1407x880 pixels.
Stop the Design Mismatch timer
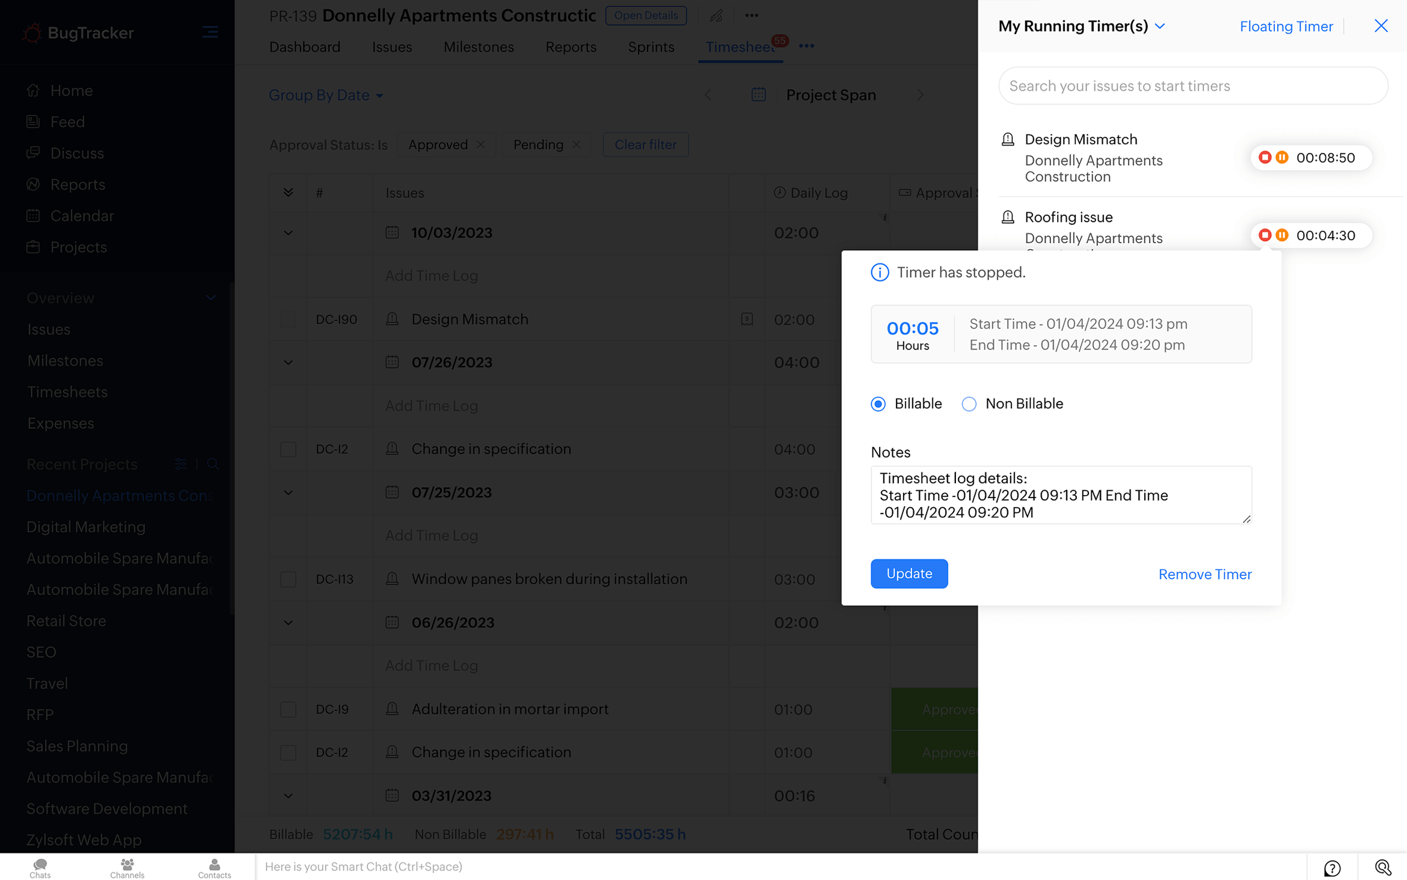point(1264,158)
